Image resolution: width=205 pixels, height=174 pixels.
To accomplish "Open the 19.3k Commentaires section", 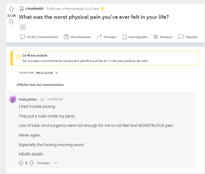I will (39, 37).
